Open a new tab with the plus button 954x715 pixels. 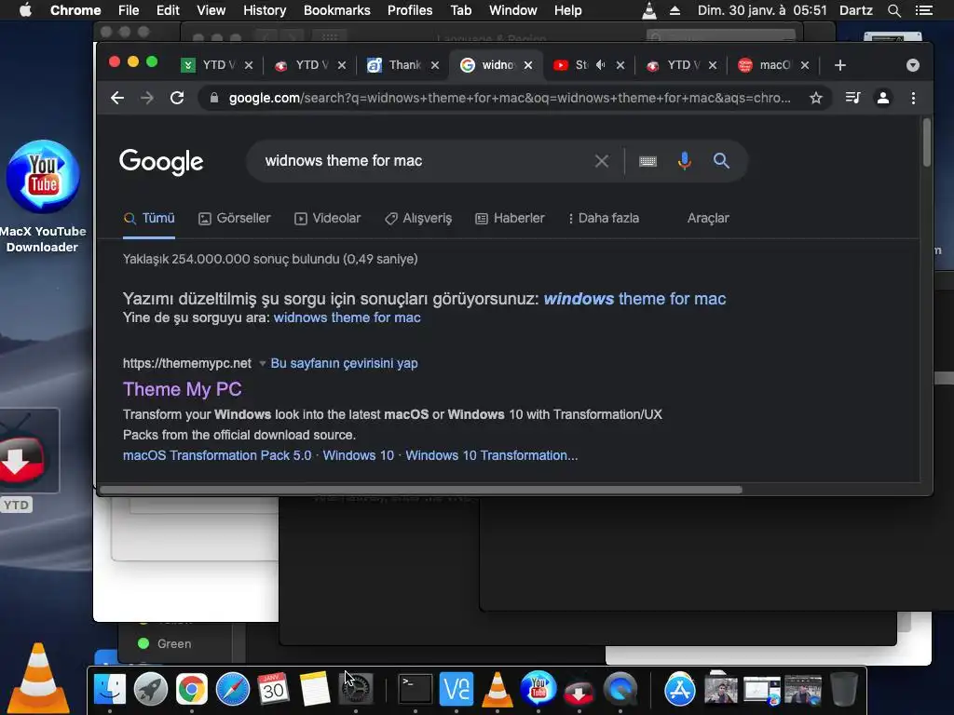click(x=840, y=65)
